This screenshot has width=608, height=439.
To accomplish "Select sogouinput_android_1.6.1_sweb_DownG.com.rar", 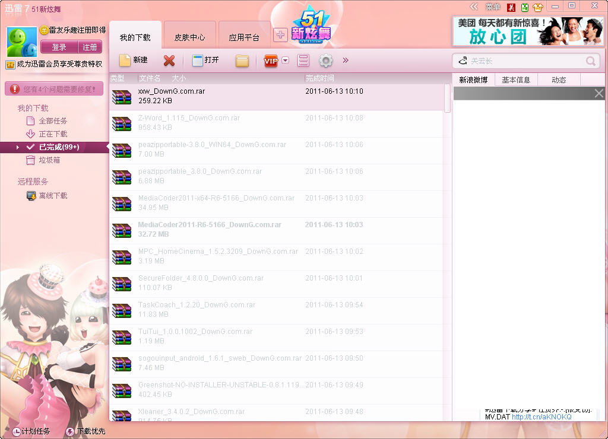I will tap(277, 364).
